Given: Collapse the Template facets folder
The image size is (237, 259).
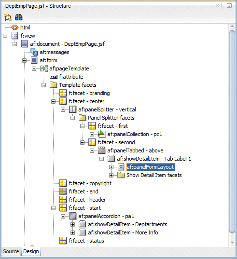Looking at the screenshot, I should [x=43, y=85].
